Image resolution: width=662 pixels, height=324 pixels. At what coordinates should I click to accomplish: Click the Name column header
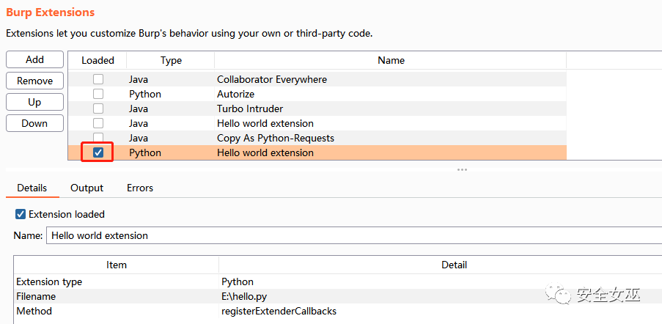coord(391,61)
